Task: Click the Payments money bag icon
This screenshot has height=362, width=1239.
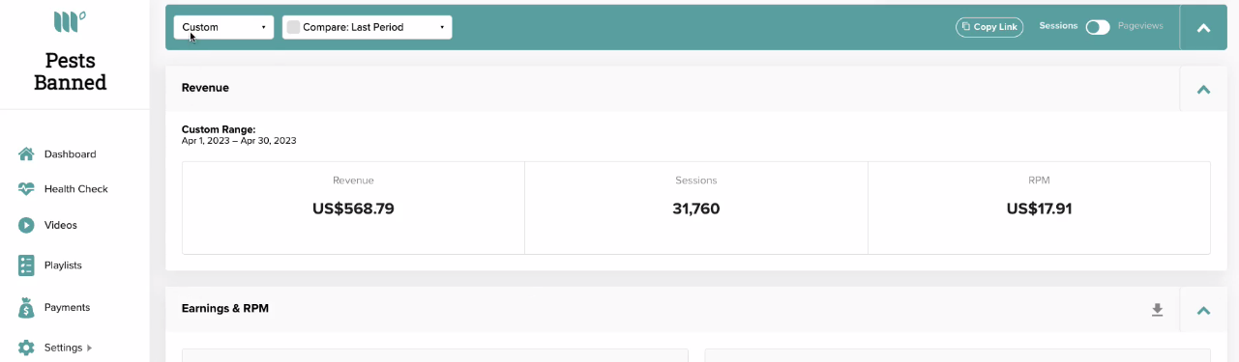Action: tap(26, 308)
